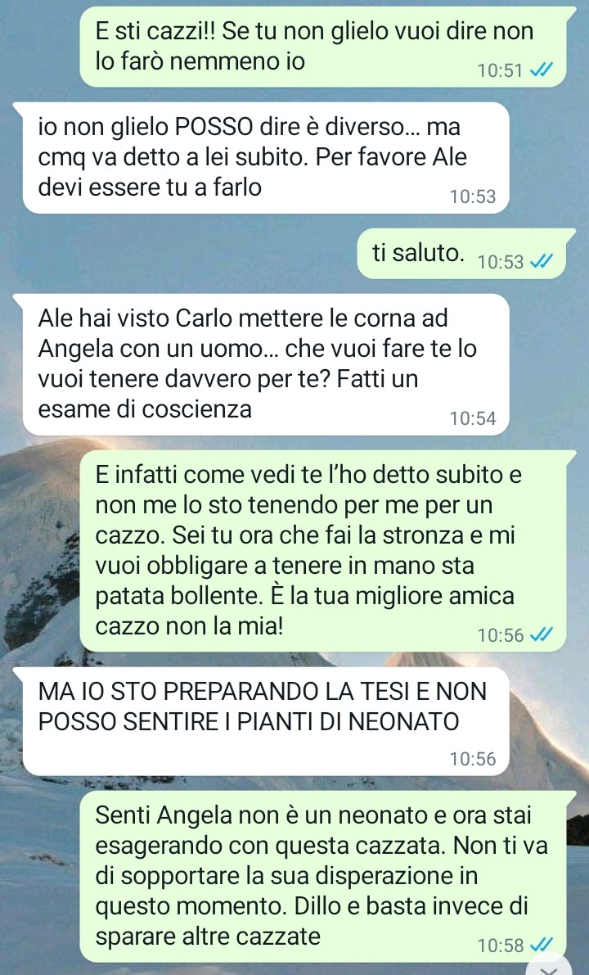Viewport: 589px width, 975px height.
Task: Click the blue double-check beside 10:56 sent message
Action: coord(542,635)
